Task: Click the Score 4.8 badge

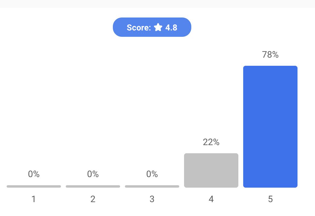Action: click(x=152, y=27)
